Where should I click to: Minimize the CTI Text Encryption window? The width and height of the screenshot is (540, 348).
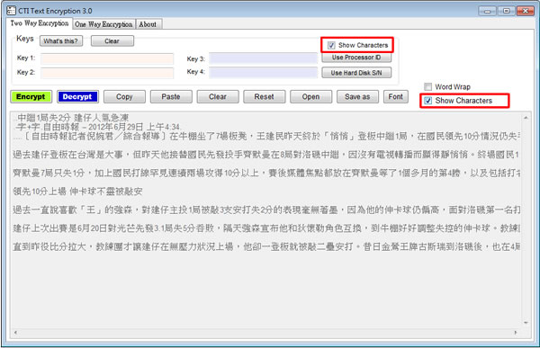tap(488, 11)
